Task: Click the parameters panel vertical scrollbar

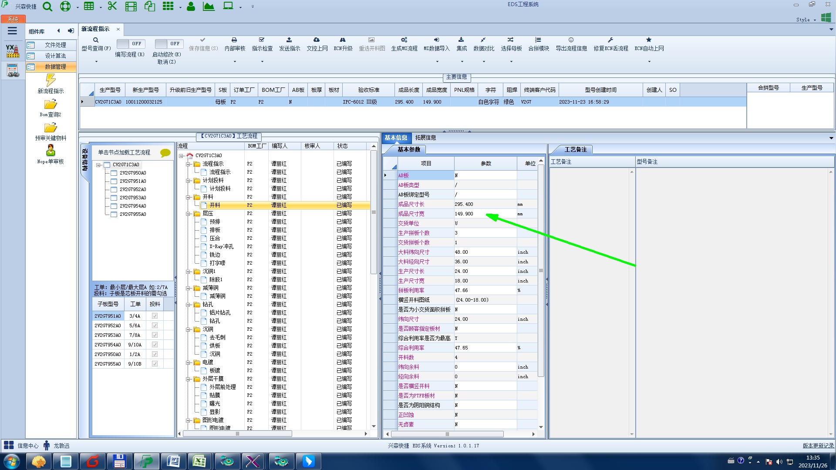Action: click(x=541, y=270)
